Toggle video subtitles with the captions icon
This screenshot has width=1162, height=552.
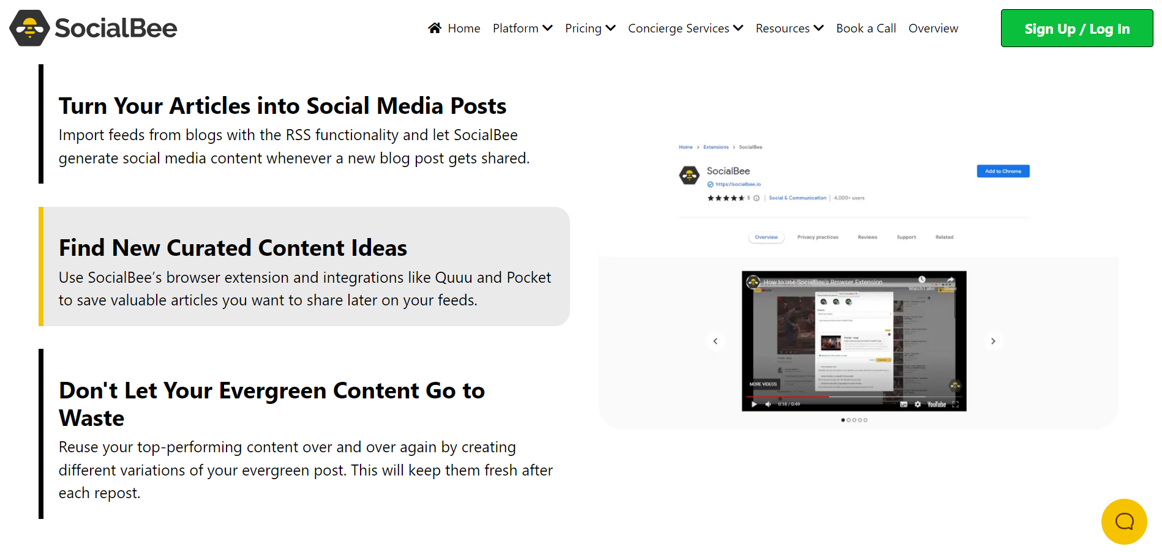point(904,404)
